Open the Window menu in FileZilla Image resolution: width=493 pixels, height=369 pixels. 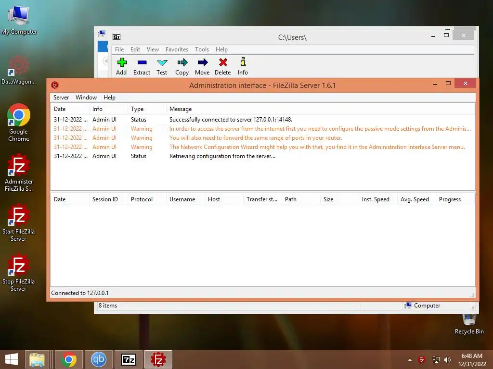pos(86,98)
